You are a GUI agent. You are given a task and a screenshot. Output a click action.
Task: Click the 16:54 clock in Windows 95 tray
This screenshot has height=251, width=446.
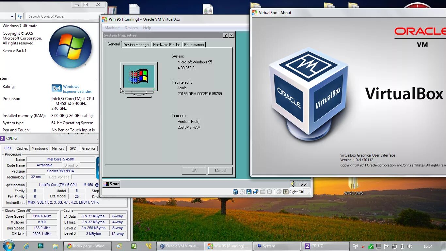[x=303, y=184]
